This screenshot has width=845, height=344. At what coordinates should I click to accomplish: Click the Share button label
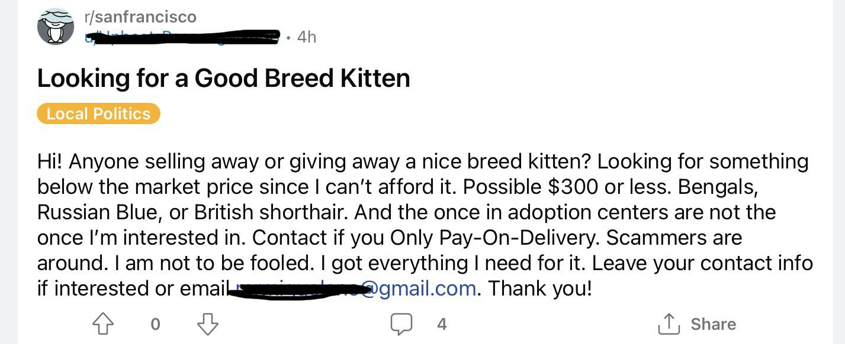(713, 324)
